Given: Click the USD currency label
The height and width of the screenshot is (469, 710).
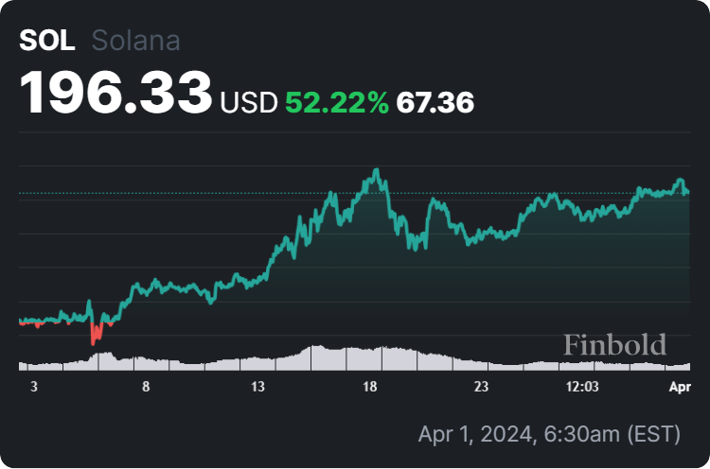Looking at the screenshot, I should coord(248,102).
